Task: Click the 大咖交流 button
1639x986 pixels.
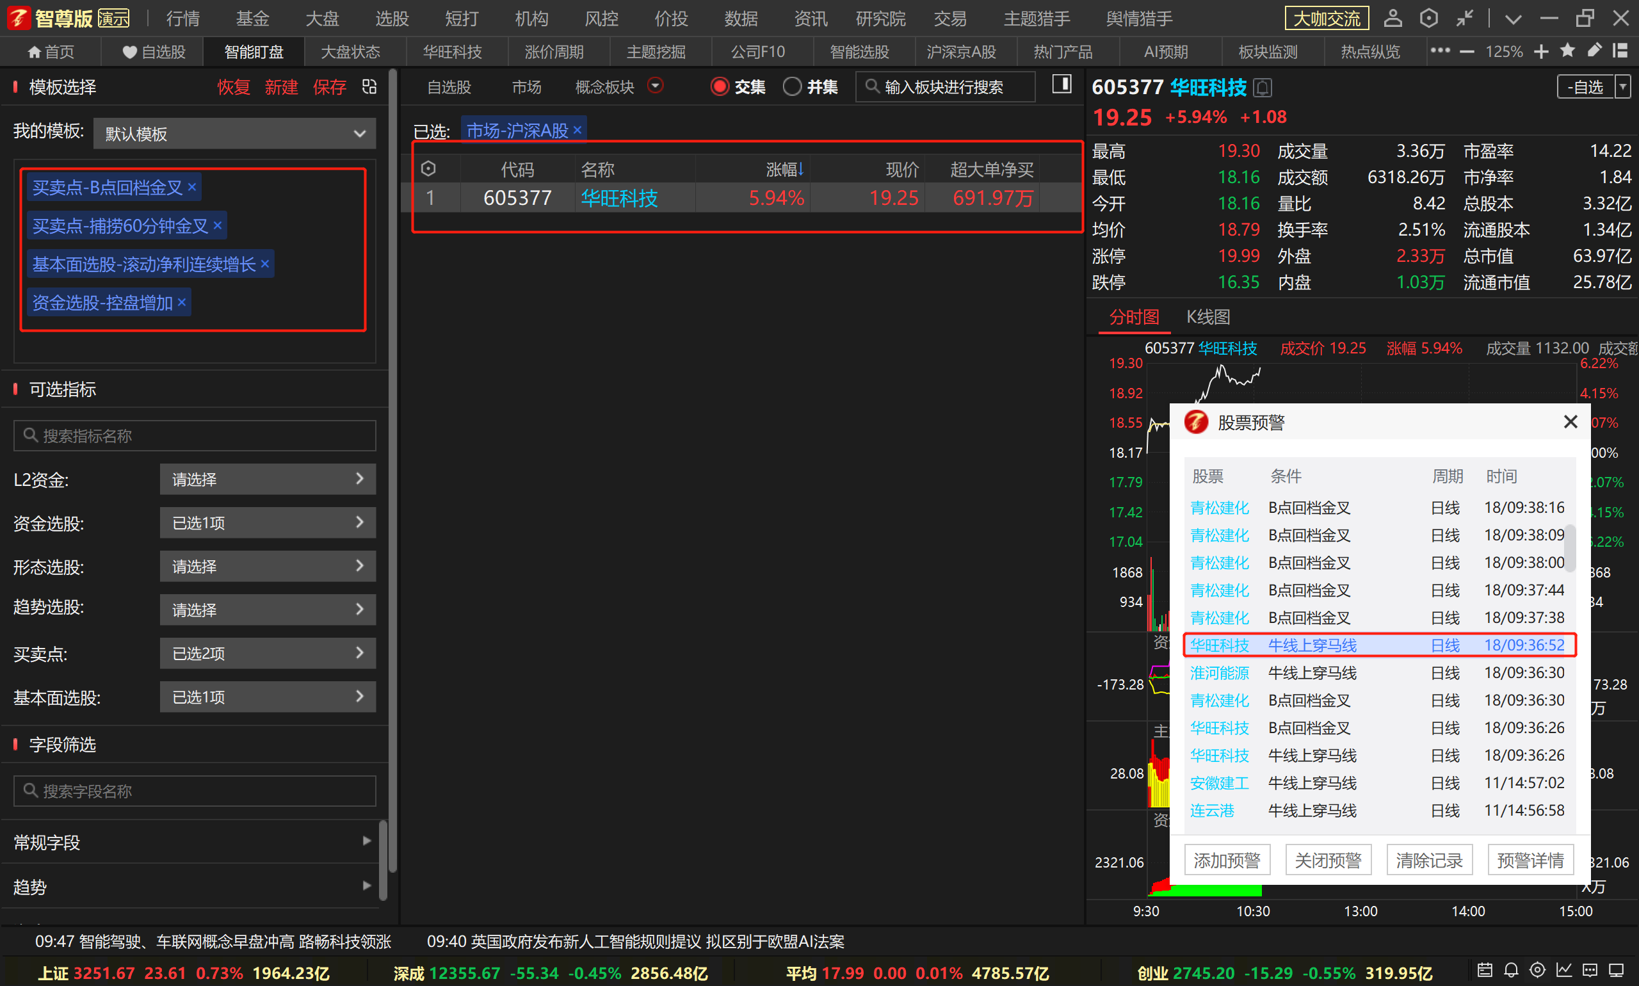Action: 1327,19
